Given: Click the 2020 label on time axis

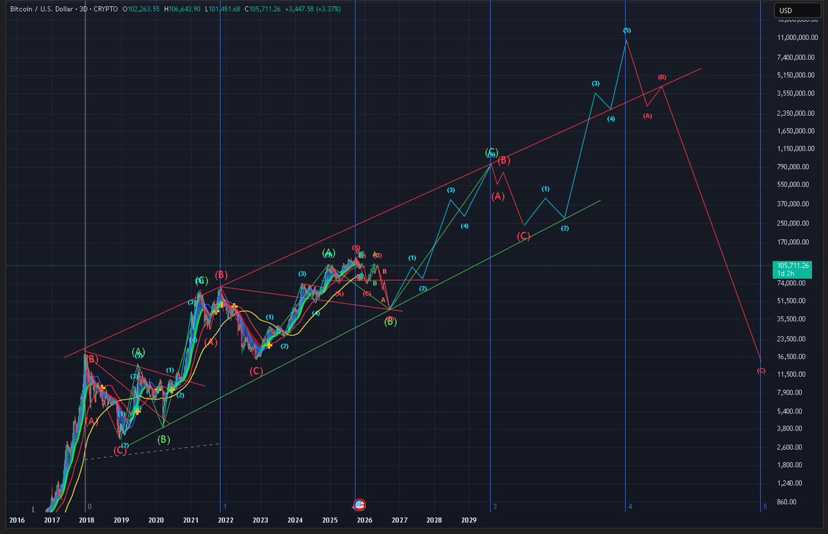Looking at the screenshot, I should (156, 520).
